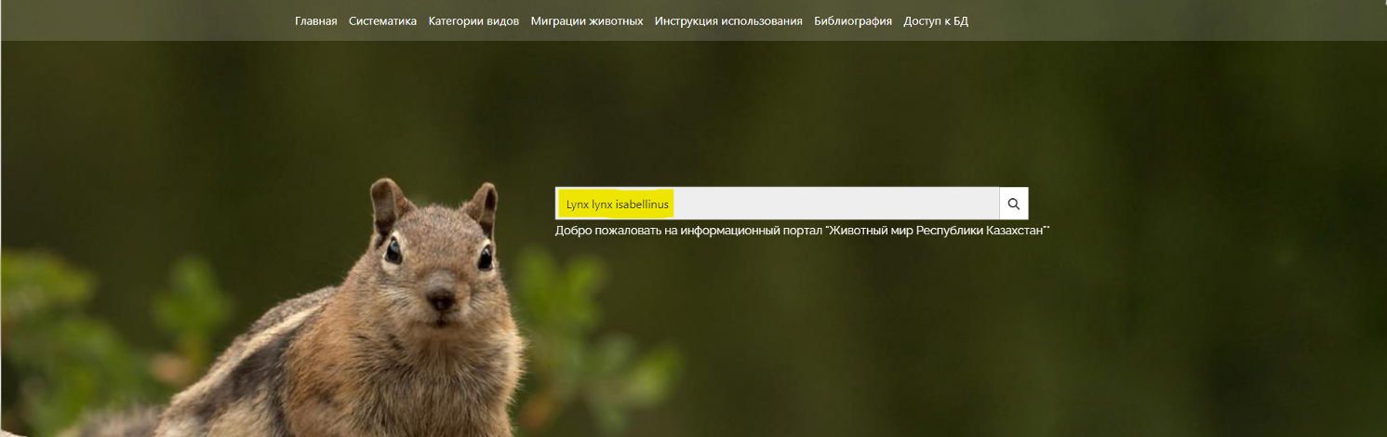The image size is (1387, 437).
Task: Select Миграции животных menu item
Action: (586, 20)
